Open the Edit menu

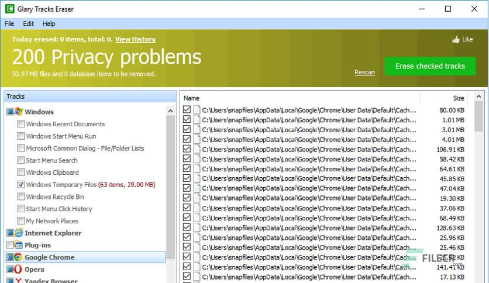29,24
